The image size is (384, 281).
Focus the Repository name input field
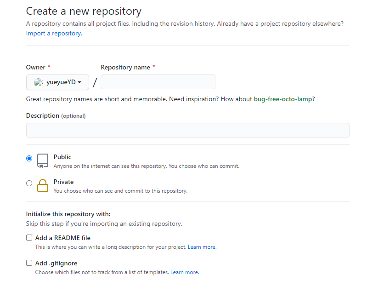158,82
